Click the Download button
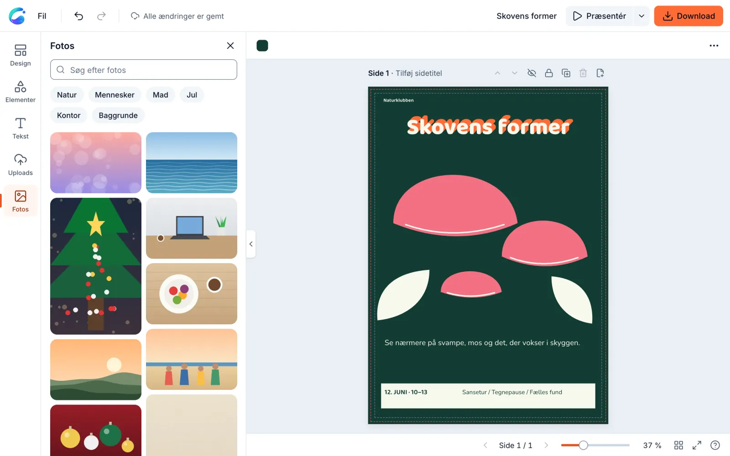Viewport: 730px width, 456px height. [688, 16]
